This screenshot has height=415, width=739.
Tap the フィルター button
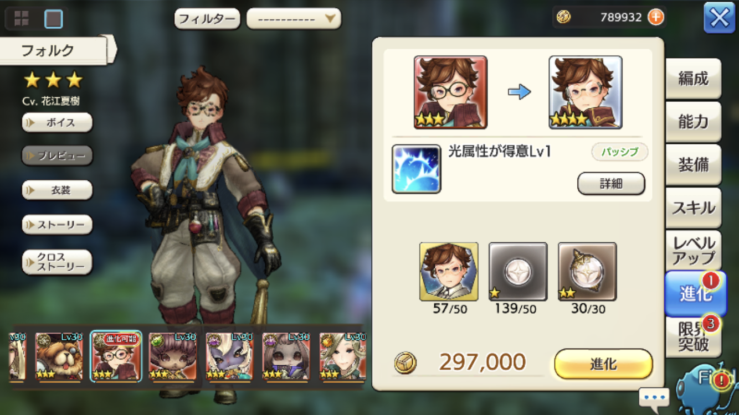207,19
